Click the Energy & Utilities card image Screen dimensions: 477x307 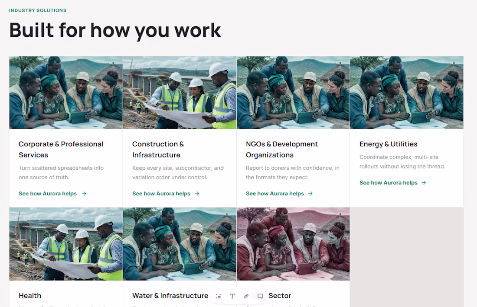click(407, 93)
